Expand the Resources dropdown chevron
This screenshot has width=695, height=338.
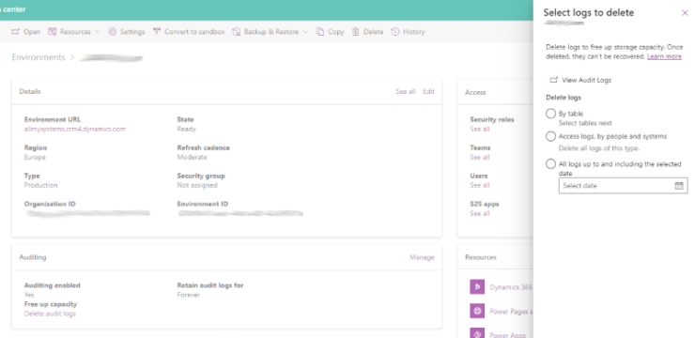click(98, 32)
